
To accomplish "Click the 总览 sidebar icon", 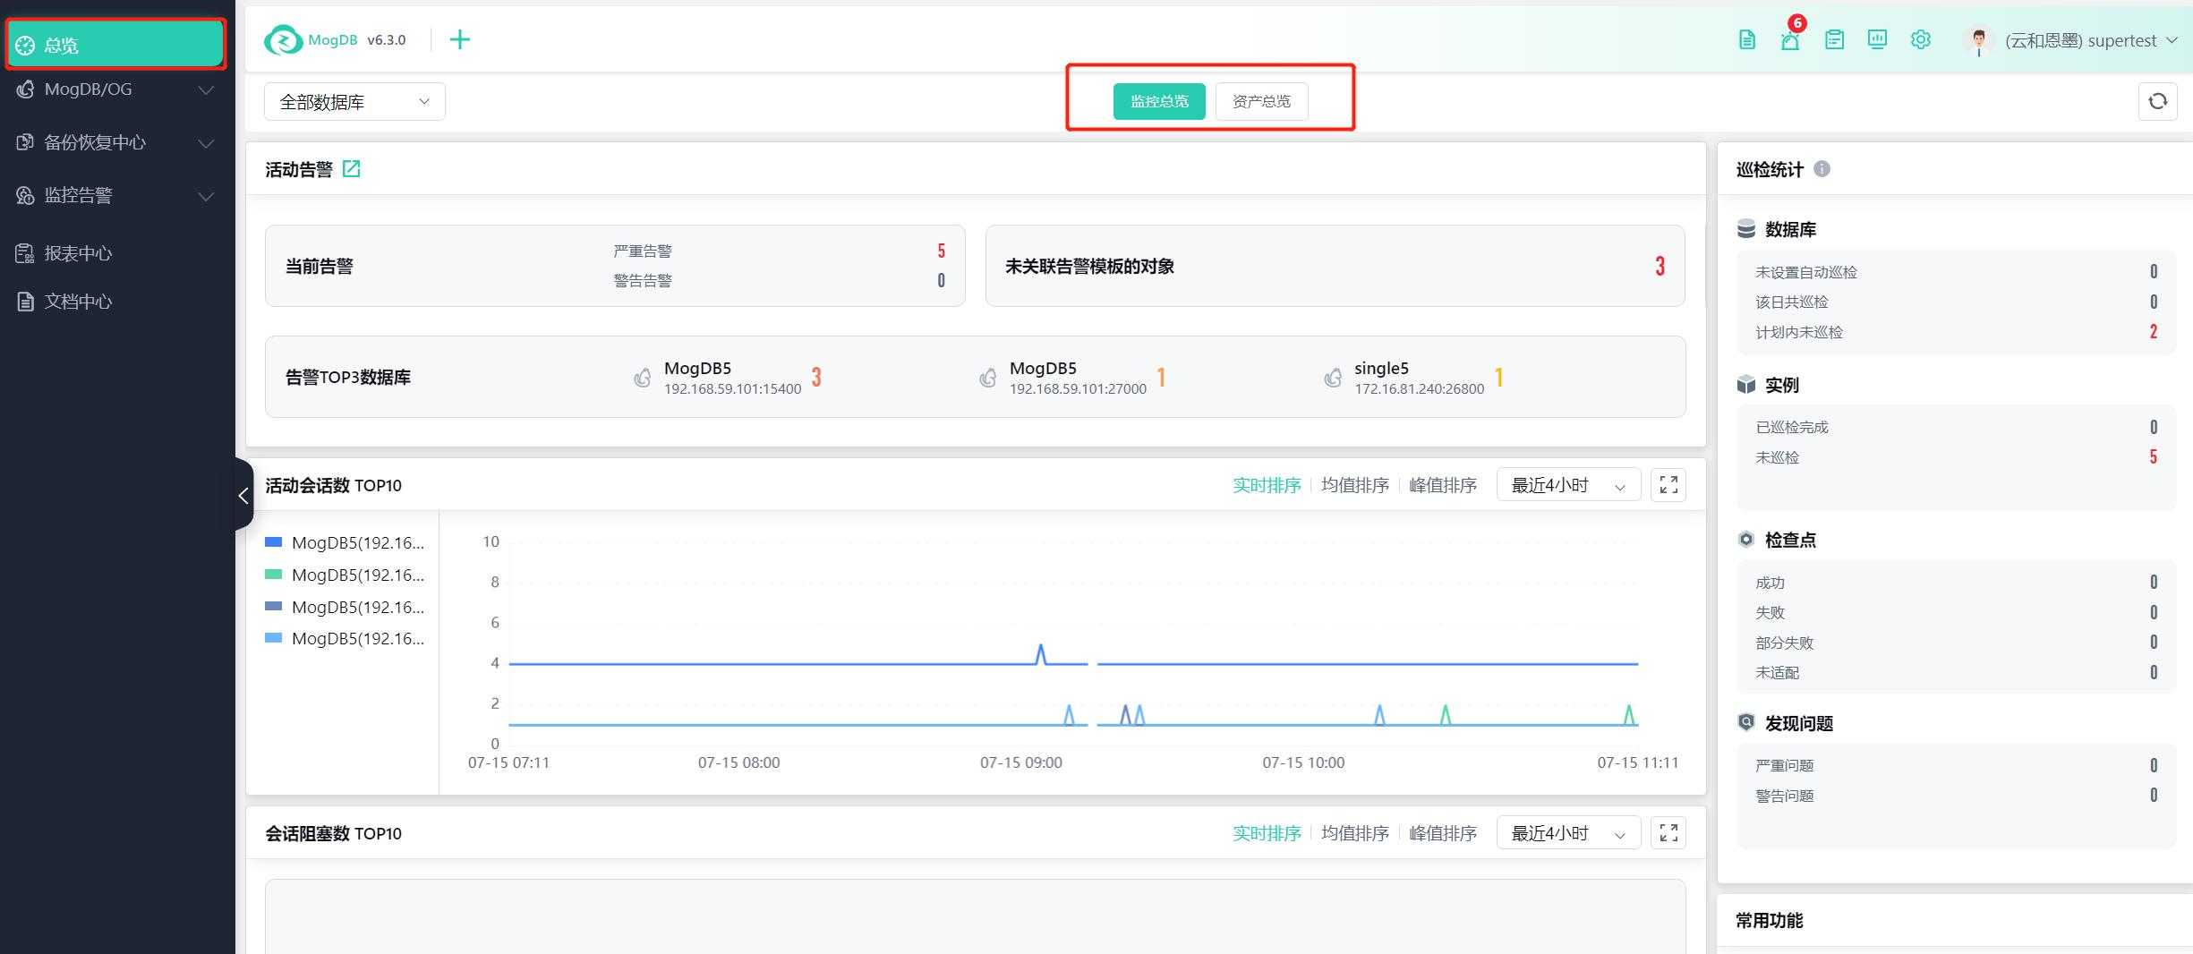I will [x=25, y=46].
